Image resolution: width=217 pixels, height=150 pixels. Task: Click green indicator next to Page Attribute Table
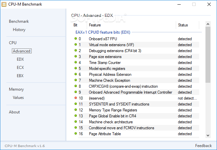[76, 134]
